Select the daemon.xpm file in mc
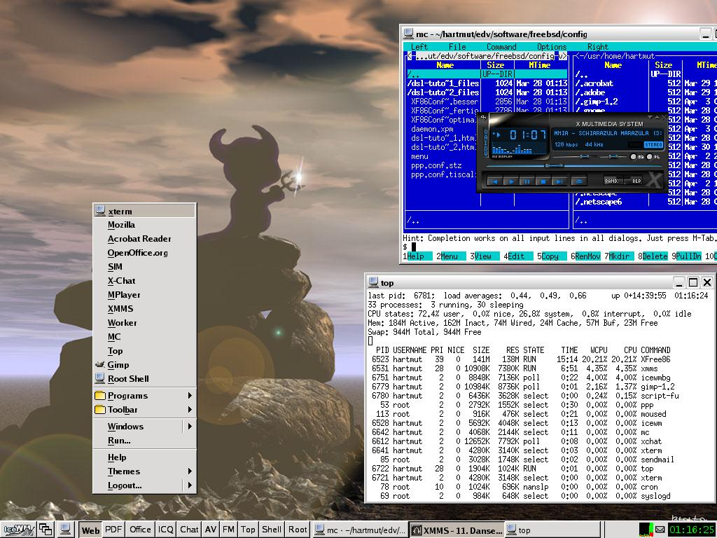The image size is (717, 538). point(432,129)
